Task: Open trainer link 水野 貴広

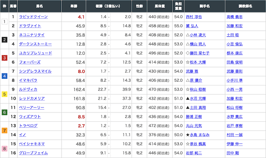Action: (x=234, y=117)
